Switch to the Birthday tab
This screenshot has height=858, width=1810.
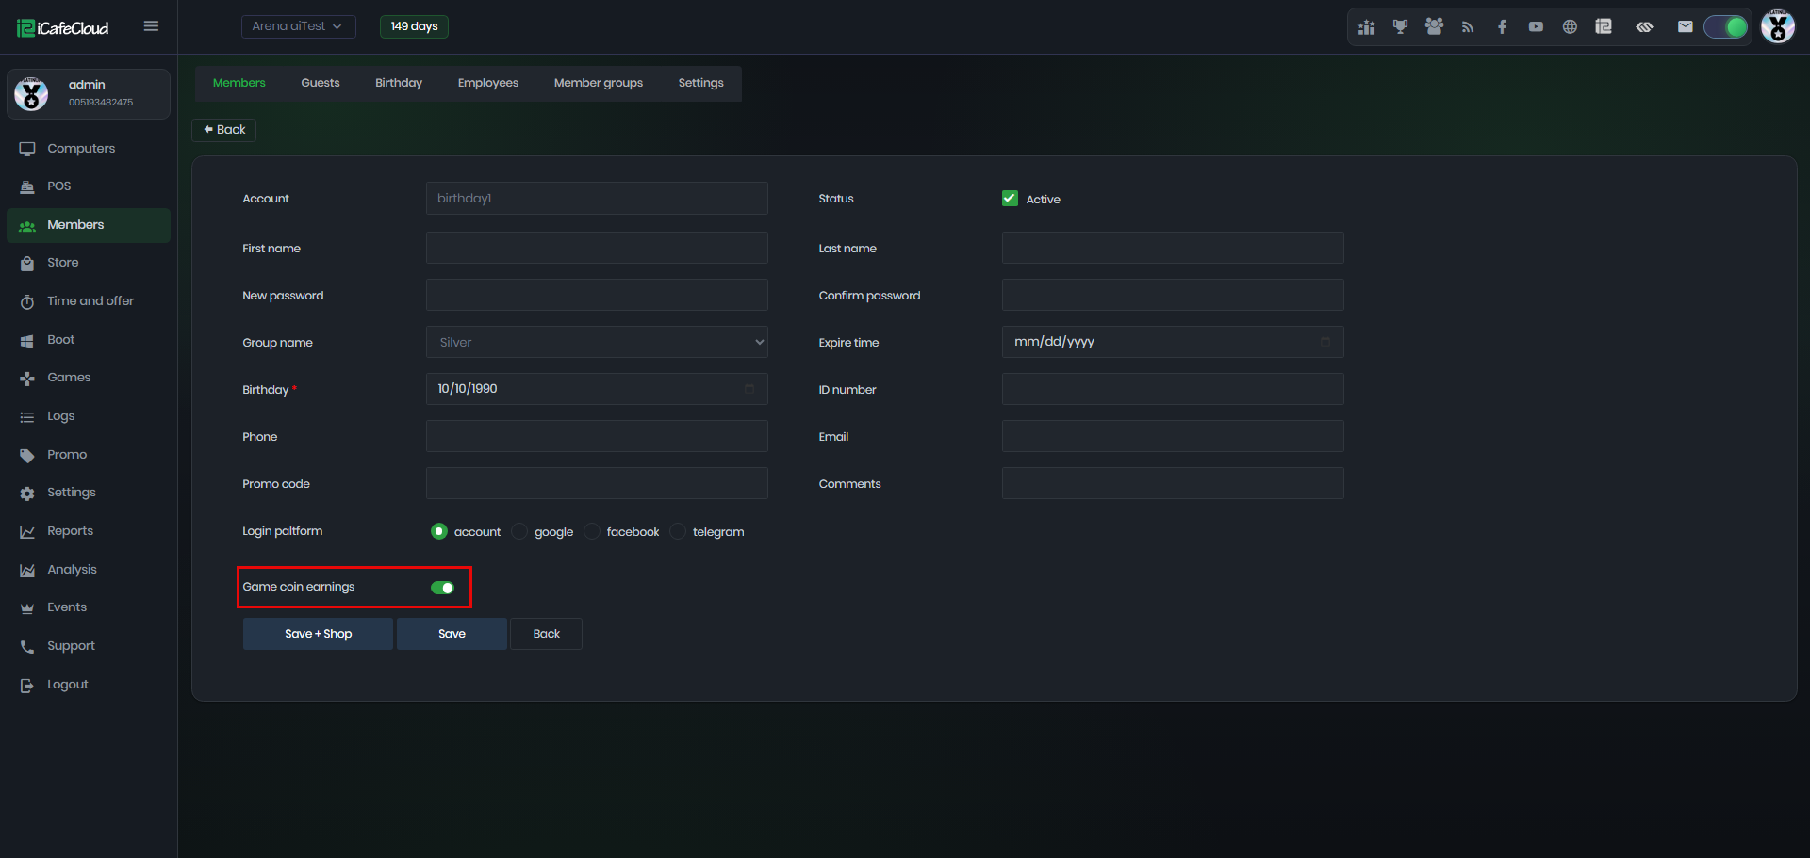click(x=399, y=83)
